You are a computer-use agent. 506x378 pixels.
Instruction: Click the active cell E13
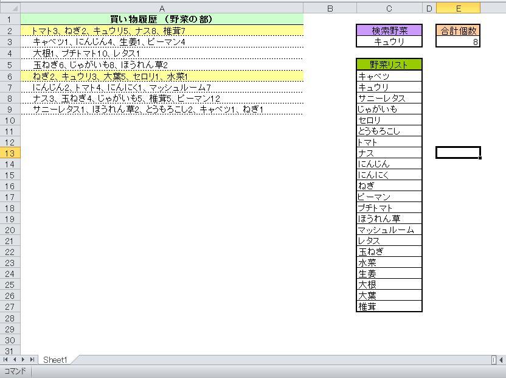click(458, 153)
